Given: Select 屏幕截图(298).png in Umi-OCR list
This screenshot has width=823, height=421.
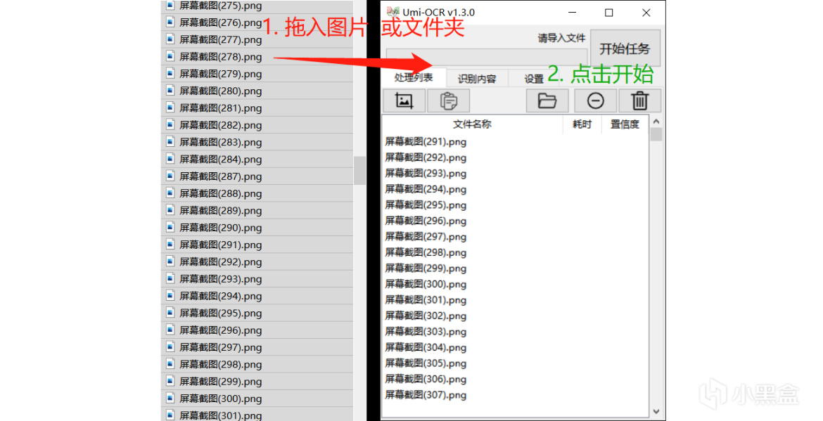Looking at the screenshot, I should point(426,252).
